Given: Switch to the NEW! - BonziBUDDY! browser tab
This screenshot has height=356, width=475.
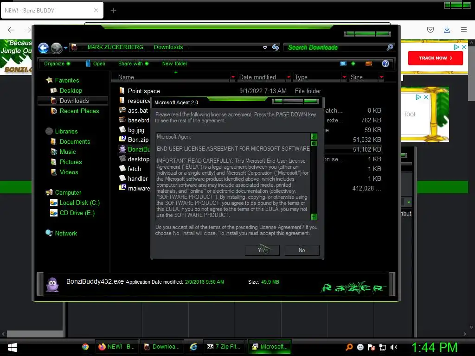Looking at the screenshot, I should click(52, 10).
